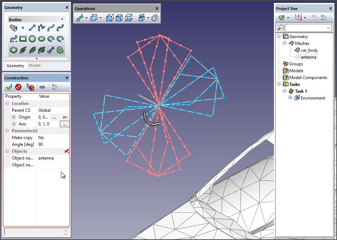The width and height of the screenshot is (337, 240).
Task: Select the point body tool
Action: 23,28
